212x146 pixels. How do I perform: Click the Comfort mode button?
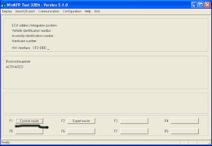pos(29,121)
